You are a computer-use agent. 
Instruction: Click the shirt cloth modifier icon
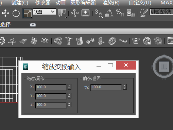pos(136,41)
